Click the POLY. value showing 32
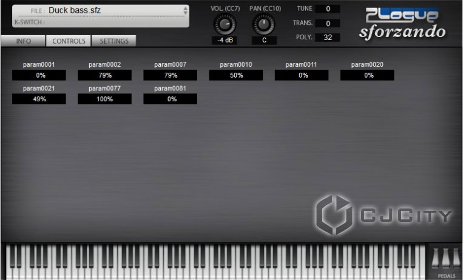Screen dimensions: 463x280 click(x=328, y=38)
